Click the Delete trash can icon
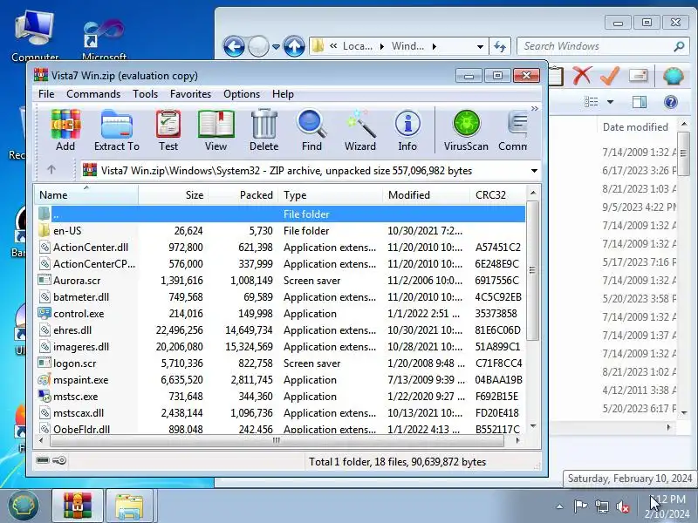 (x=264, y=130)
